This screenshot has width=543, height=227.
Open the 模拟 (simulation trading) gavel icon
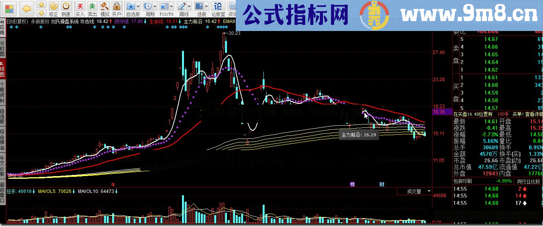104,6
